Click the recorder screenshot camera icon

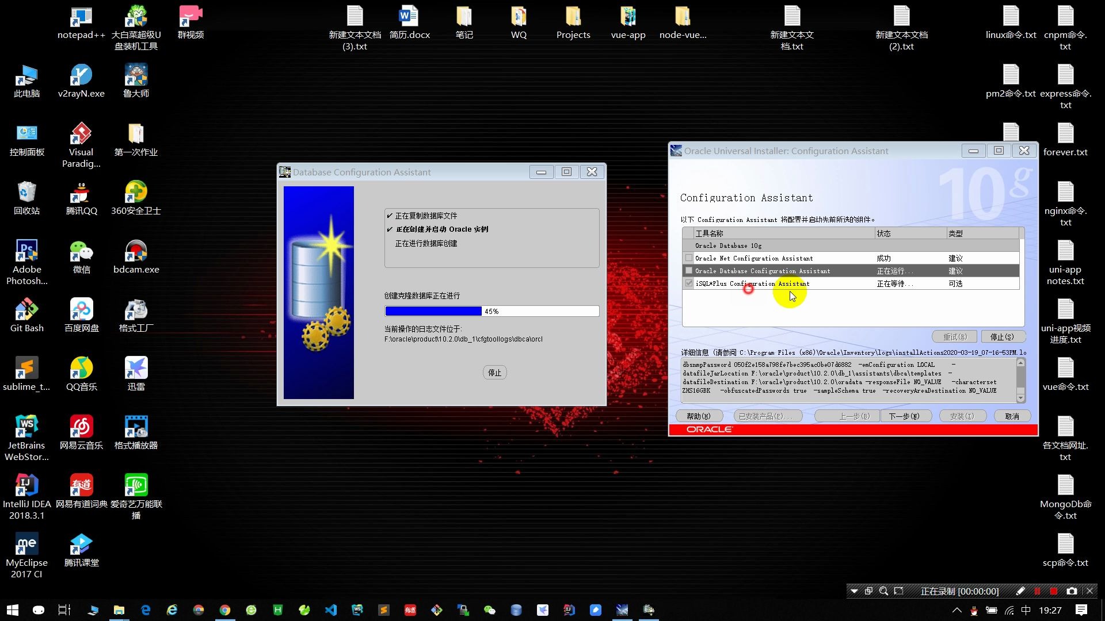tap(1072, 591)
